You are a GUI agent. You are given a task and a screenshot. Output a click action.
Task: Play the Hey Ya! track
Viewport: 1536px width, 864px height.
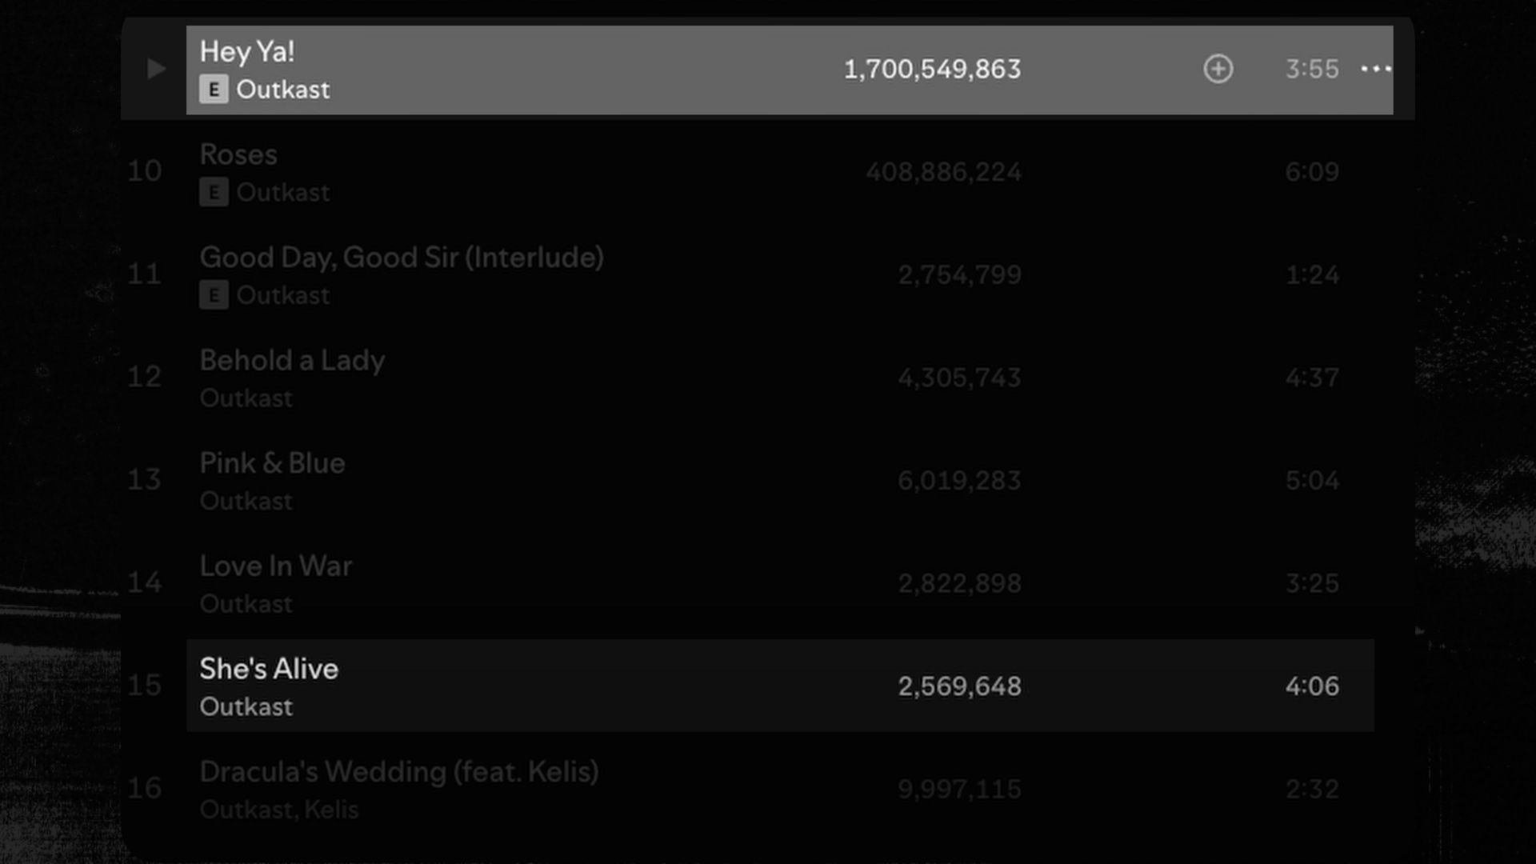pos(156,69)
